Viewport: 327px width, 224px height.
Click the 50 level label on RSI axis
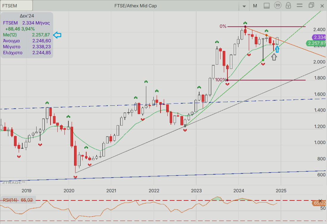tap(323, 208)
